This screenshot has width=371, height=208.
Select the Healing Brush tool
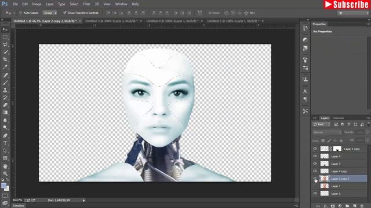pos(5,75)
